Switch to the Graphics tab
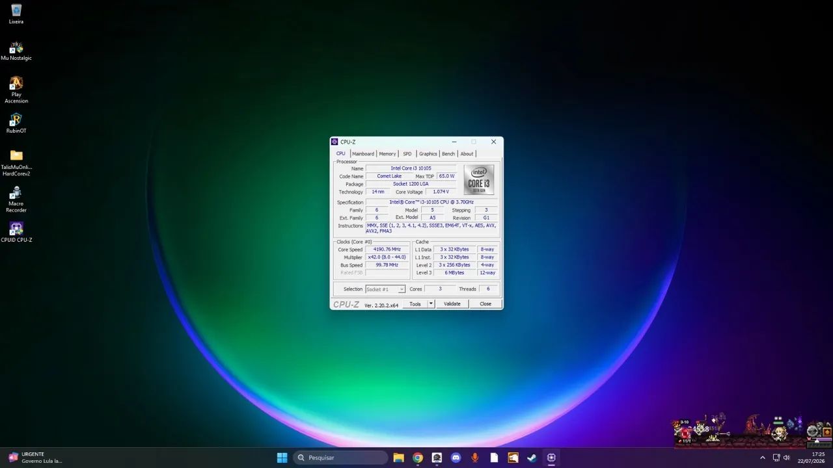This screenshot has height=468, width=833. tap(428, 154)
